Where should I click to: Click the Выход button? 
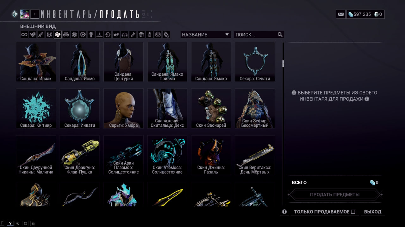pyautogui.click(x=373, y=212)
